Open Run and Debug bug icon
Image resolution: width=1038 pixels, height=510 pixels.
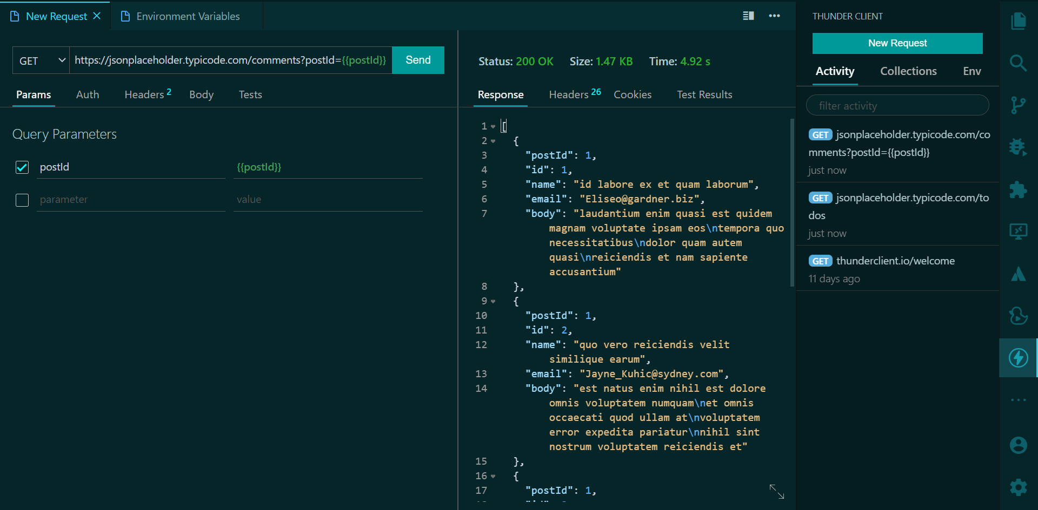click(x=1019, y=147)
